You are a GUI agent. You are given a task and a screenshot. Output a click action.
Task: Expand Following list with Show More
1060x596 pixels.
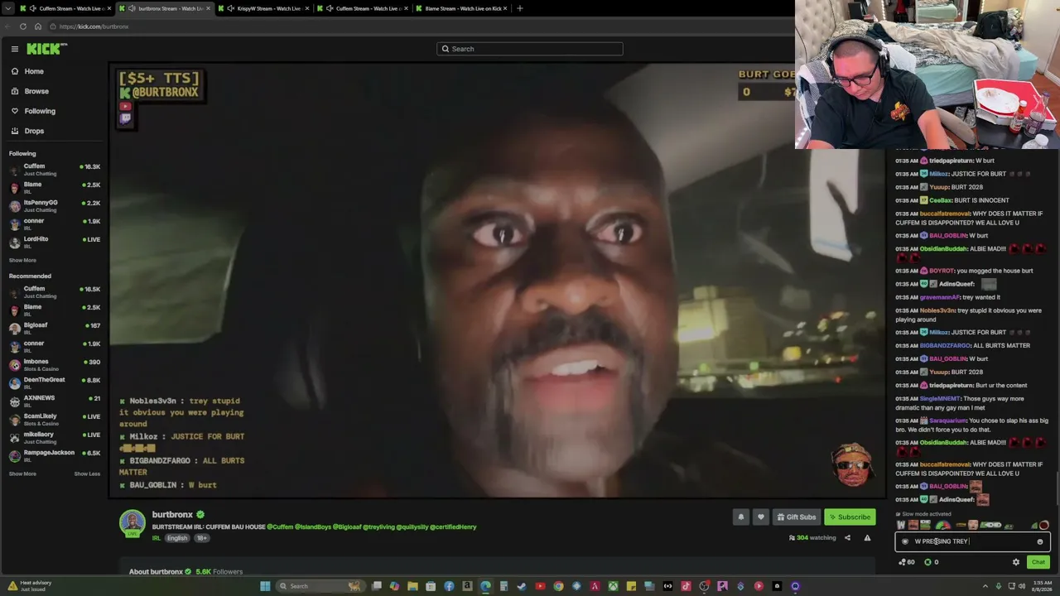coord(22,260)
